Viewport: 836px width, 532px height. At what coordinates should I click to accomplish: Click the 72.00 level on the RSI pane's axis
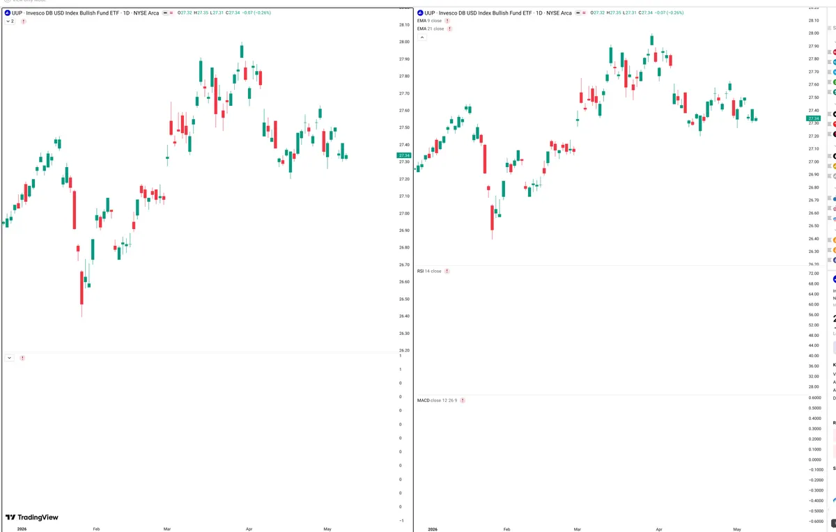coord(813,274)
